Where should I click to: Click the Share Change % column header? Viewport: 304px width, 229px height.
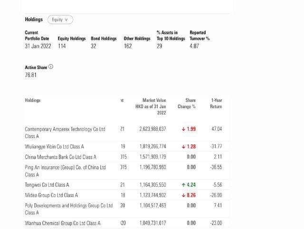187,104
